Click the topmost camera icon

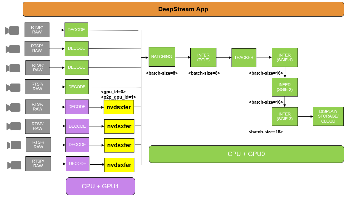coord(13,31)
